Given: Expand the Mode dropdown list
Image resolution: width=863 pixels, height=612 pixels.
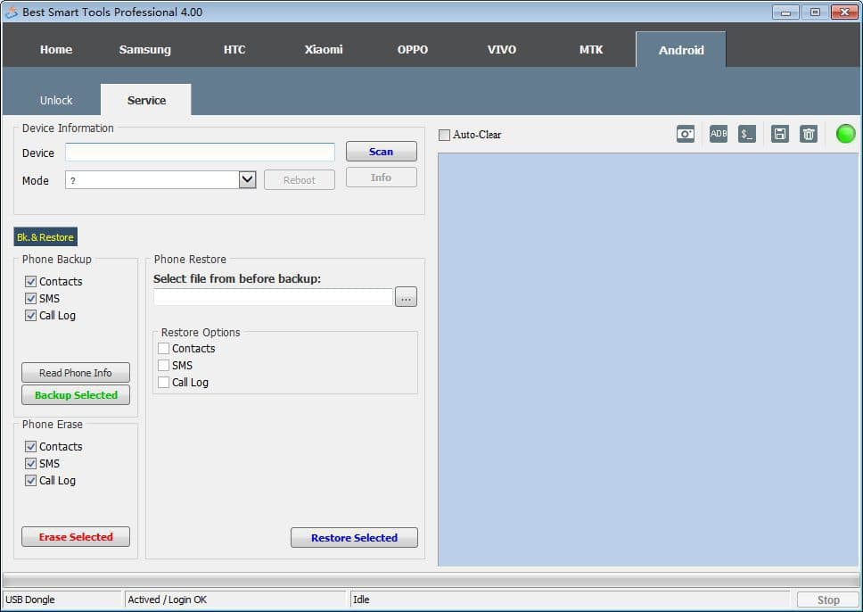Looking at the screenshot, I should pos(248,179).
